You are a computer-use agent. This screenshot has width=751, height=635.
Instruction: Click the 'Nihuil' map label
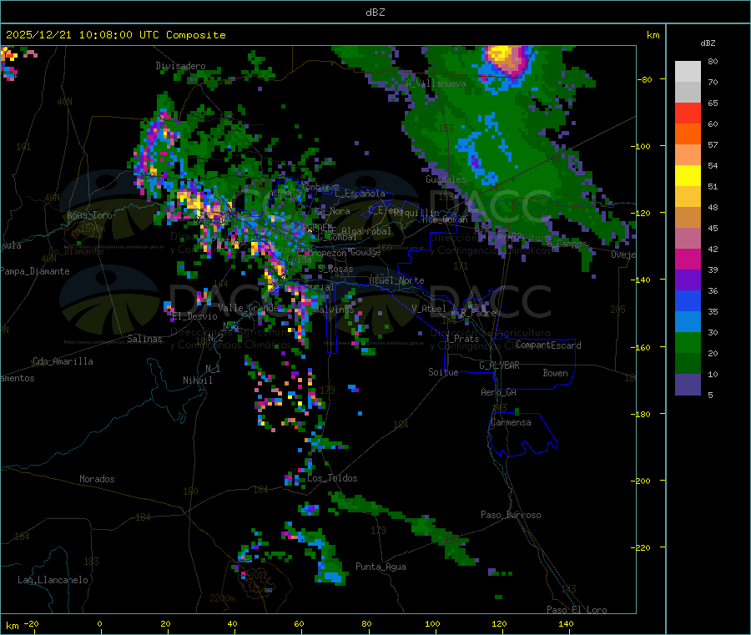click(197, 380)
